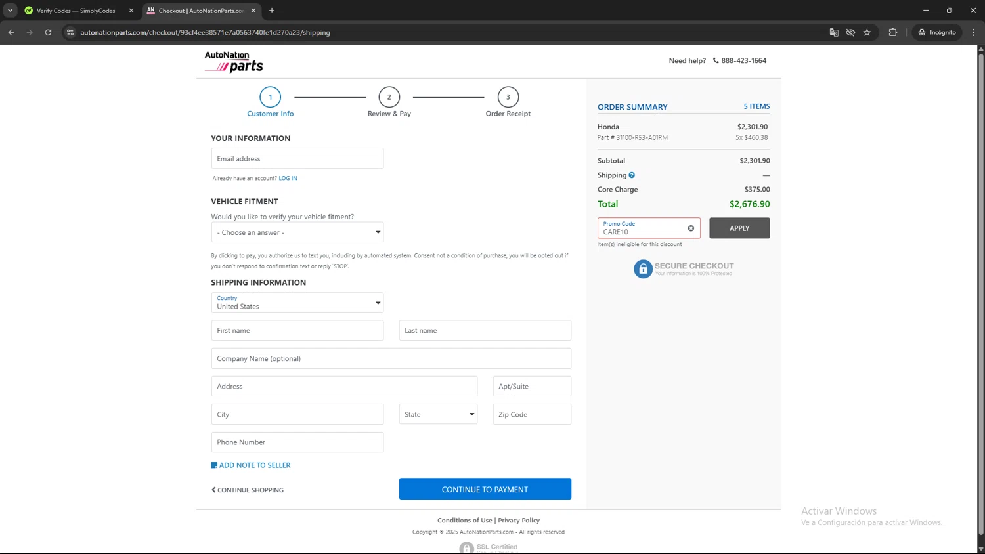Open the State dropdown
The height and width of the screenshot is (554, 985).
[439, 414]
